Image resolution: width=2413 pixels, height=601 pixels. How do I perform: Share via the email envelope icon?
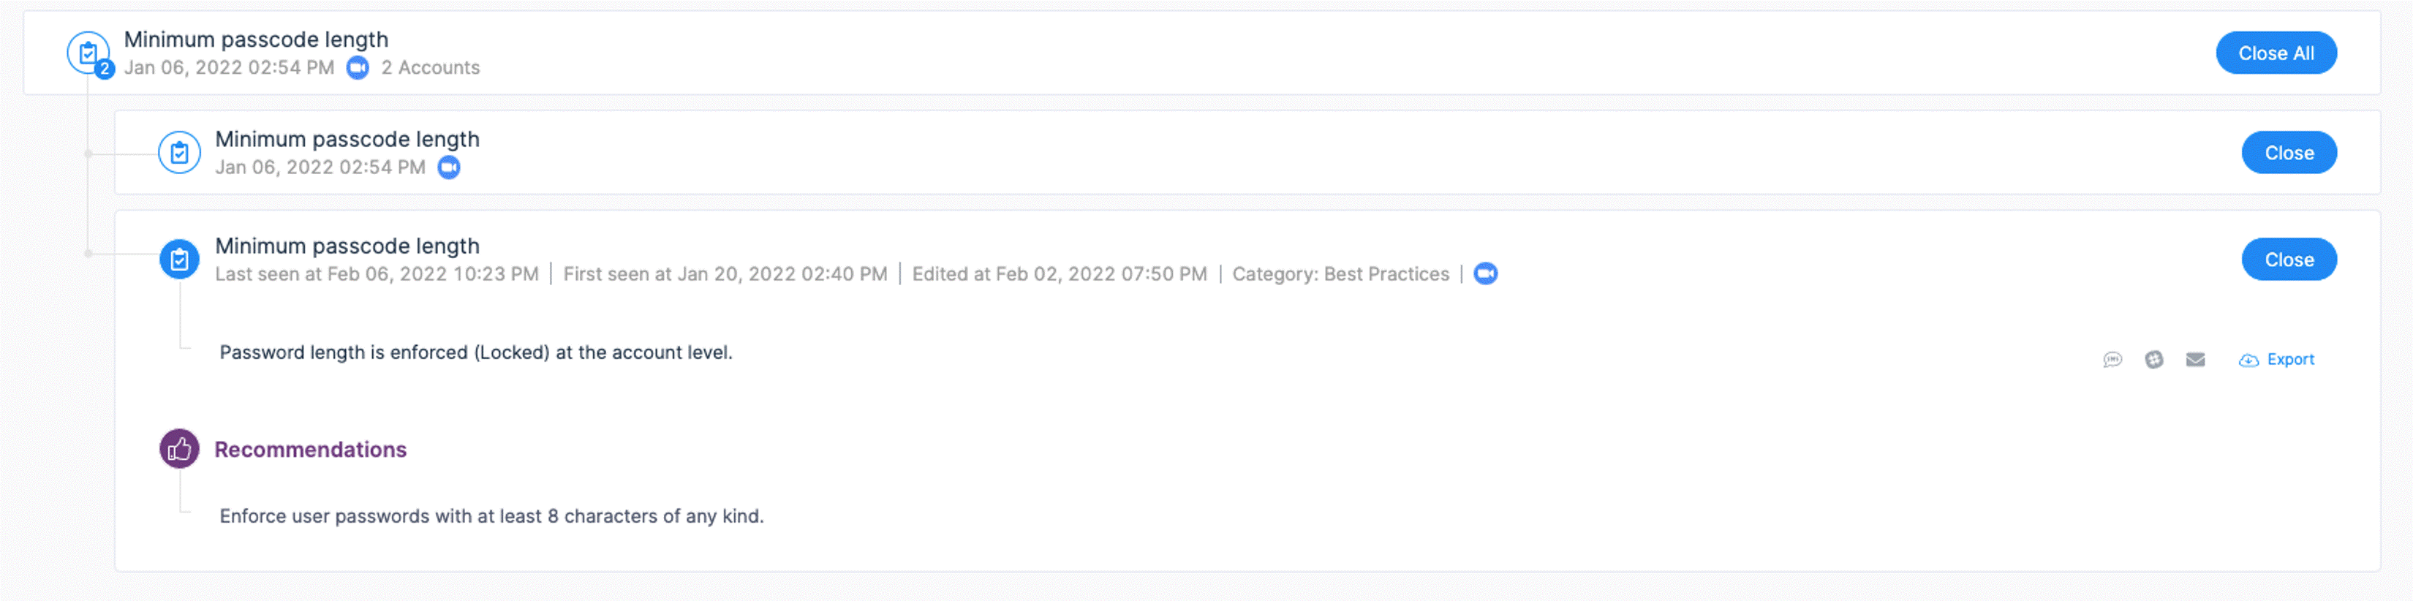2196,358
